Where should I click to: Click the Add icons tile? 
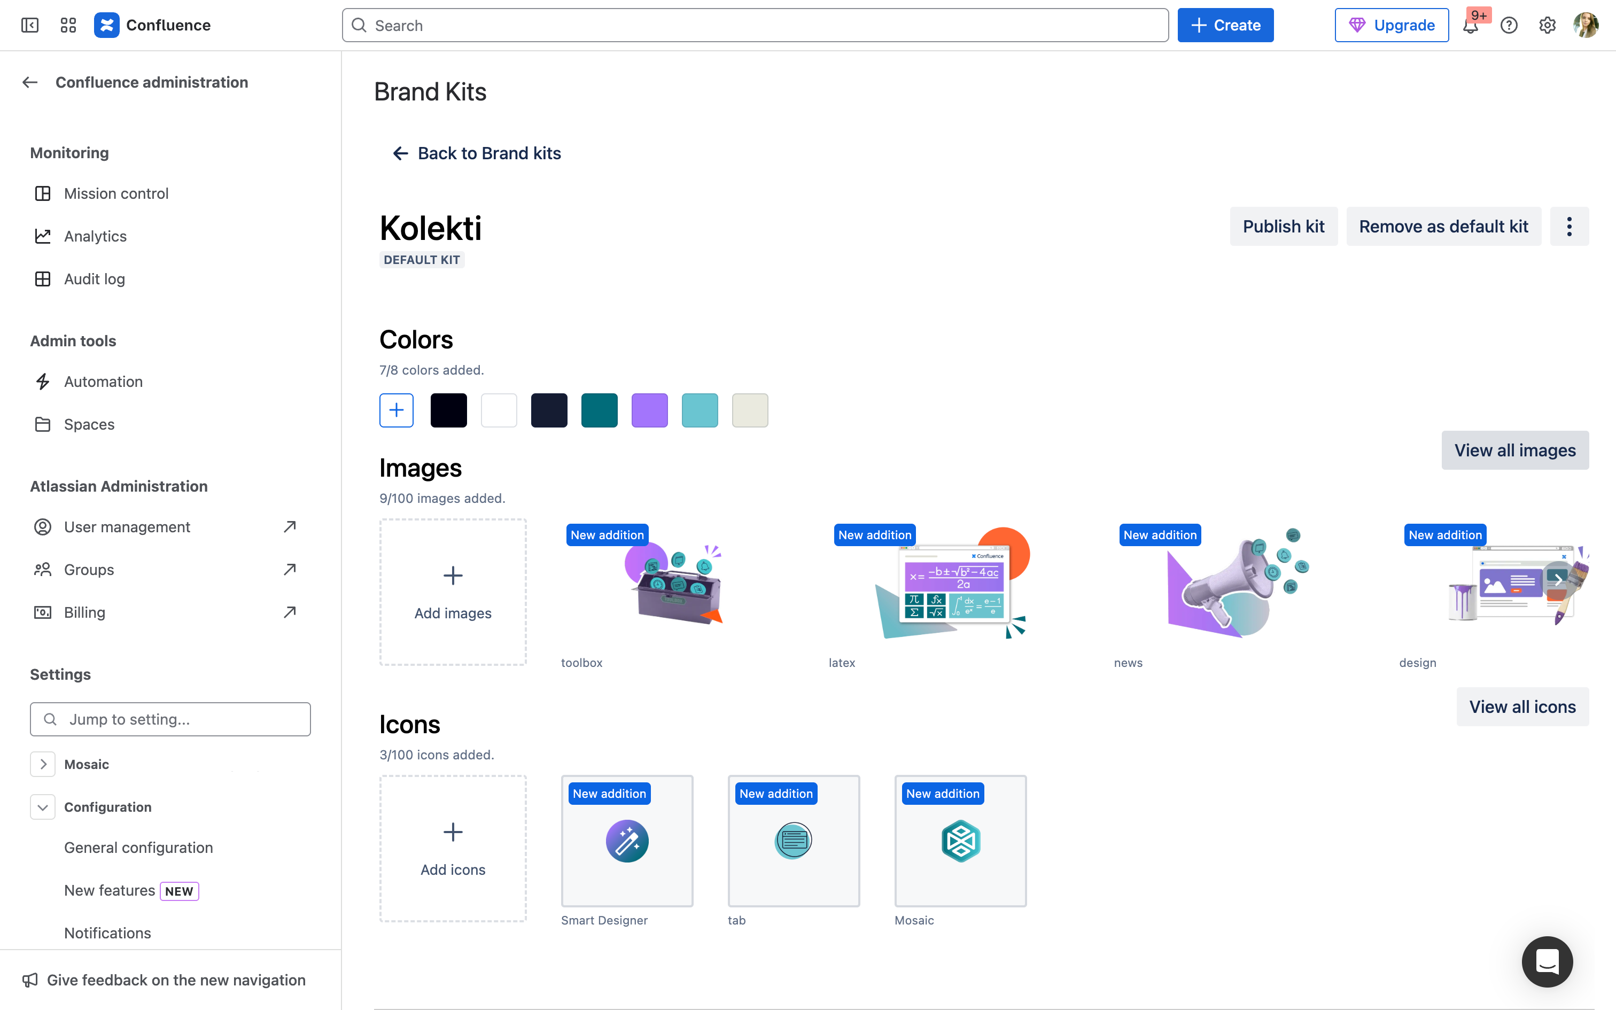453,849
